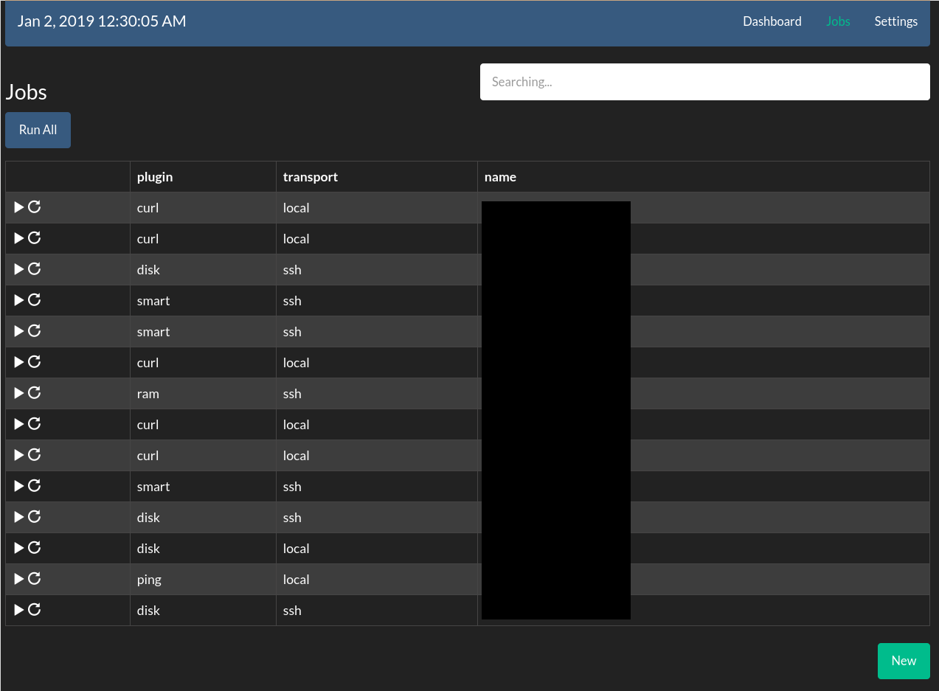Click the transport column header

[311, 177]
